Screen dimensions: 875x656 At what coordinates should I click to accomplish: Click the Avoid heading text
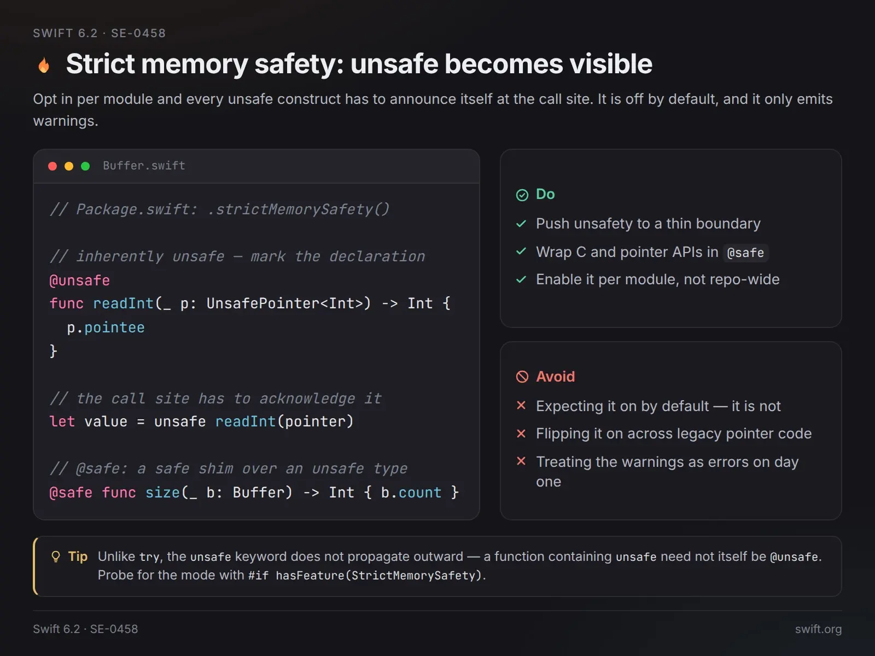pyautogui.click(x=556, y=377)
